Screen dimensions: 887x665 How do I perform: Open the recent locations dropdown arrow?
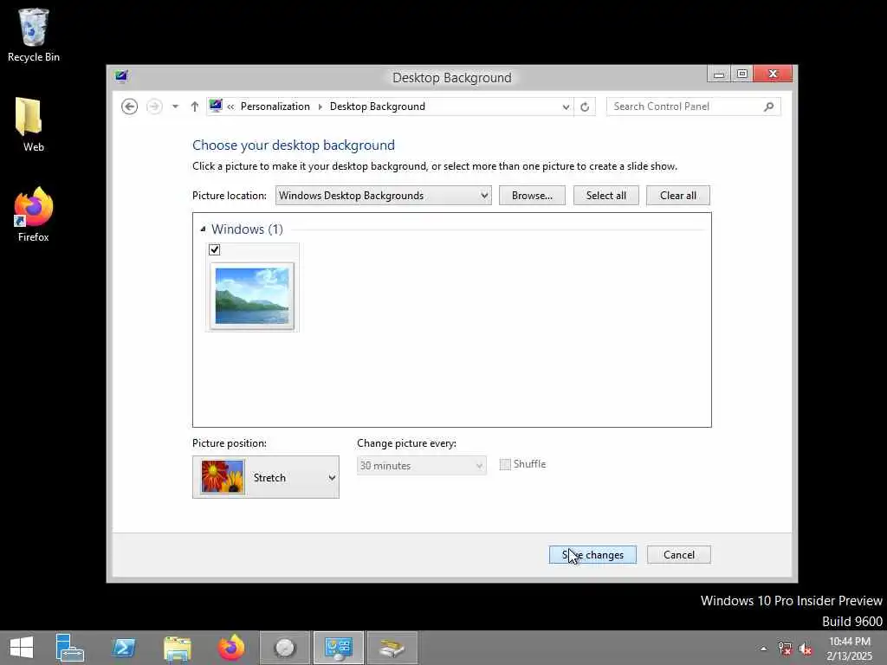click(x=175, y=107)
